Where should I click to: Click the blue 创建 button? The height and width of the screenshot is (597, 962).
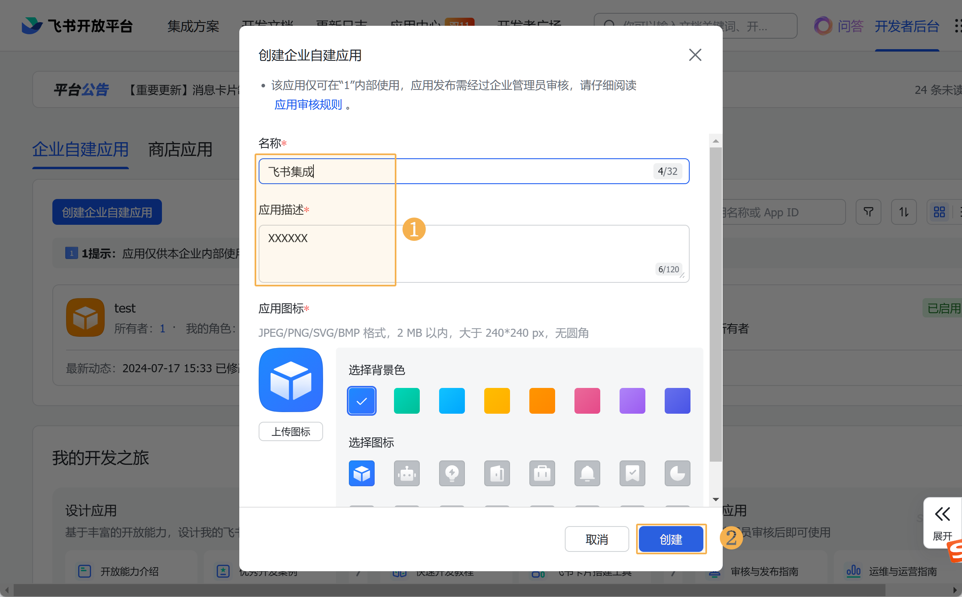coord(671,539)
